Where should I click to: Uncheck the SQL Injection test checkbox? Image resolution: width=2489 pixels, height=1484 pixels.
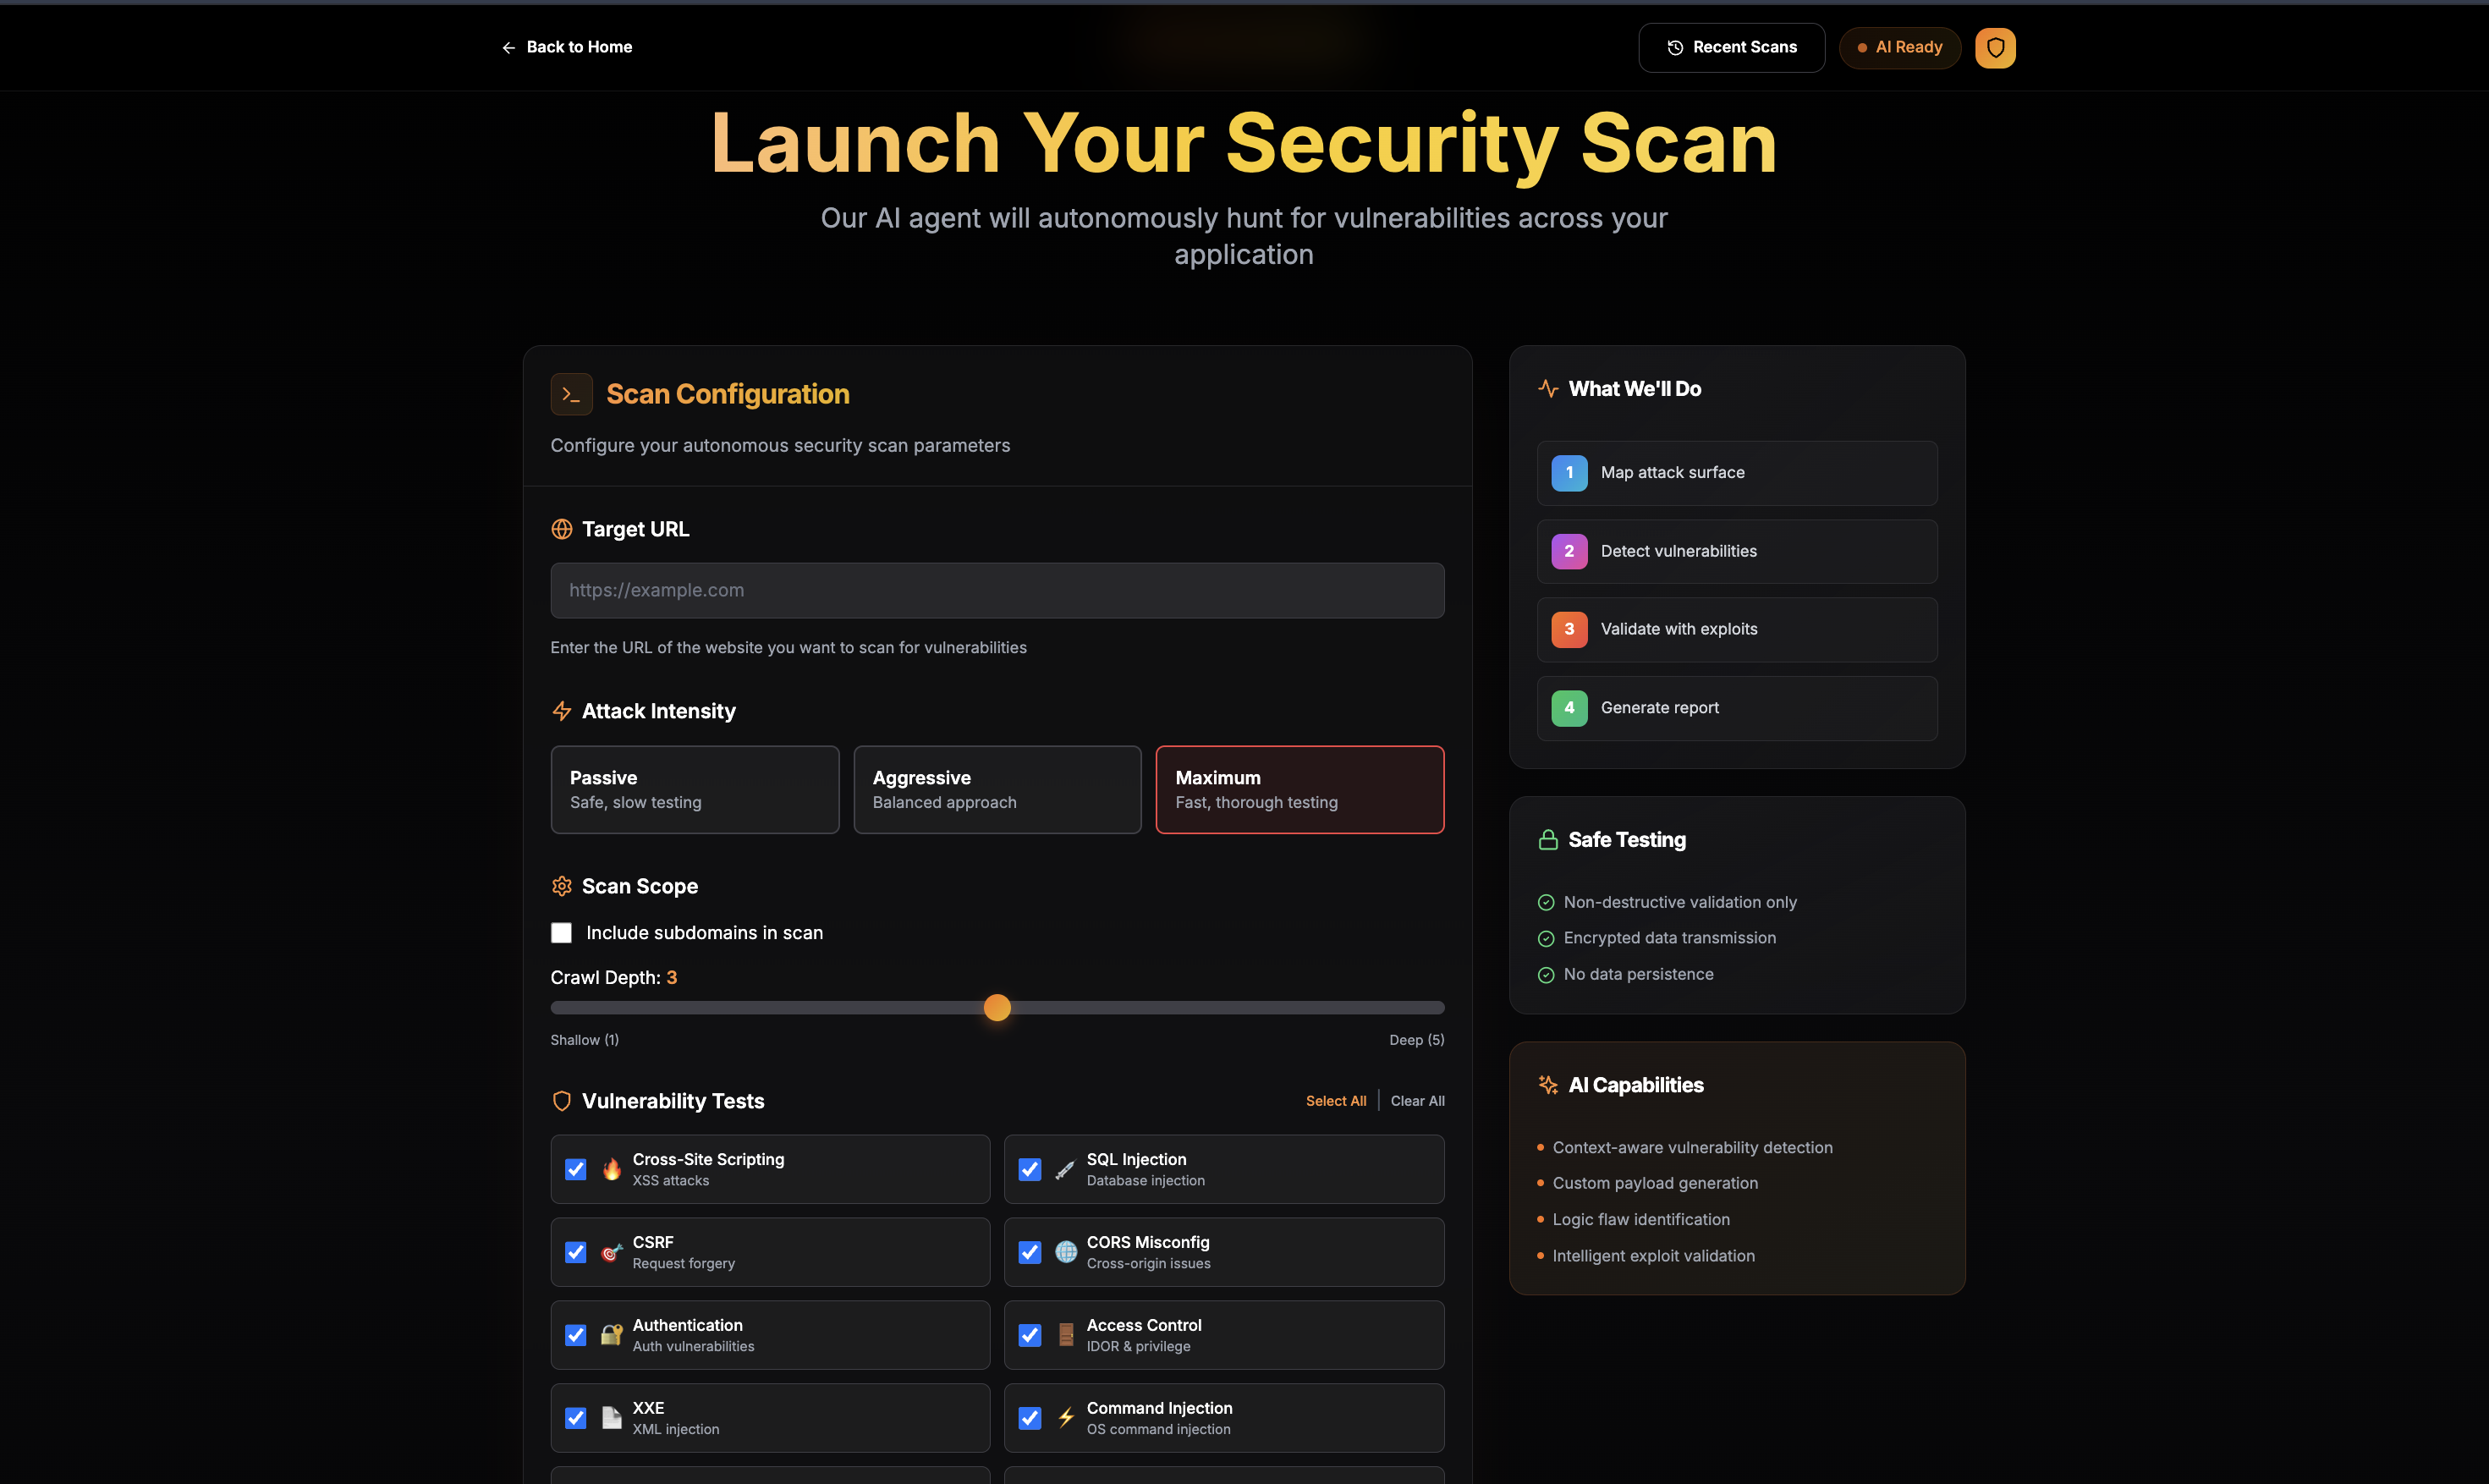coord(1030,1169)
